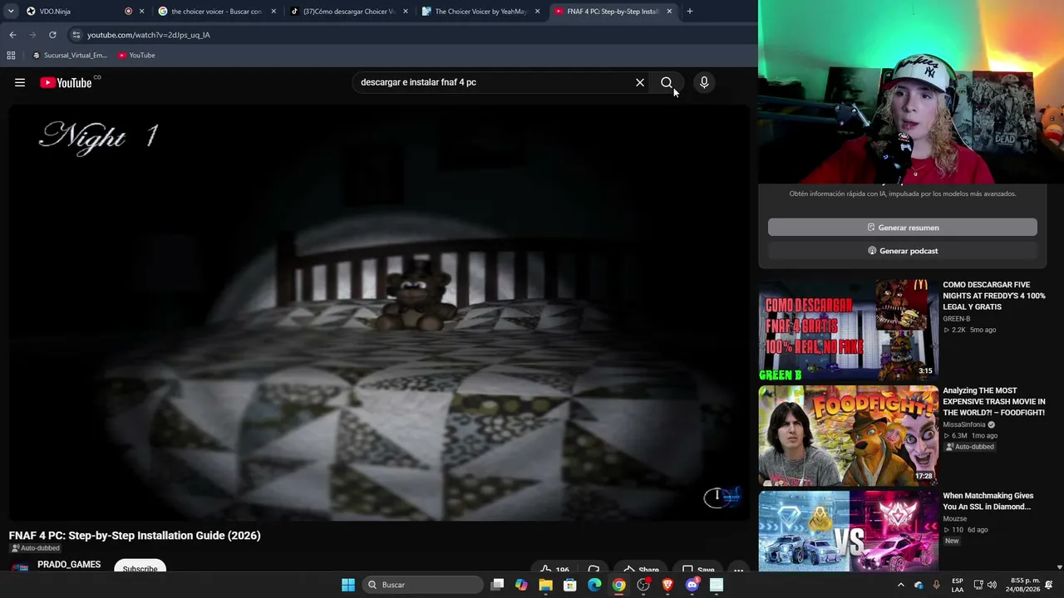Start voice search with microphone icon

(x=704, y=82)
